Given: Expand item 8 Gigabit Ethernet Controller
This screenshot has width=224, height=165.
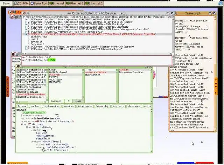Looking at the screenshot, I should click(26, 47).
